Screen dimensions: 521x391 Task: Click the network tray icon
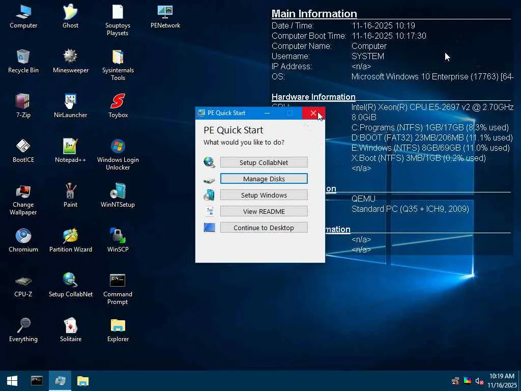(455, 381)
